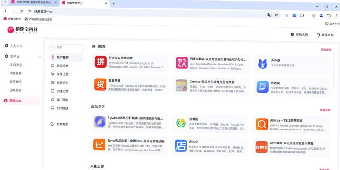Open the 店雷达 plugin icon
This screenshot has height=170, width=340.
pyautogui.click(x=181, y=123)
